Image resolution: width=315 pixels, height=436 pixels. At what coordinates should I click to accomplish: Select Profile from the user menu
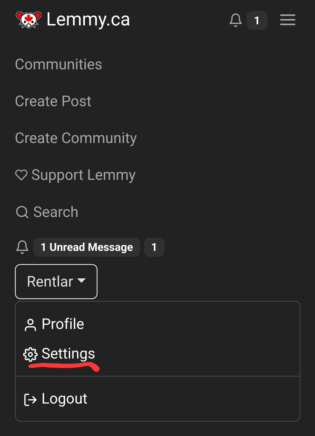[54, 324]
